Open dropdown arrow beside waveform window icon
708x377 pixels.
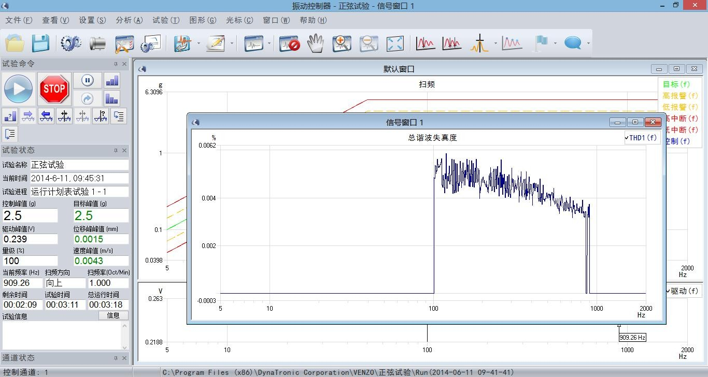click(x=270, y=44)
